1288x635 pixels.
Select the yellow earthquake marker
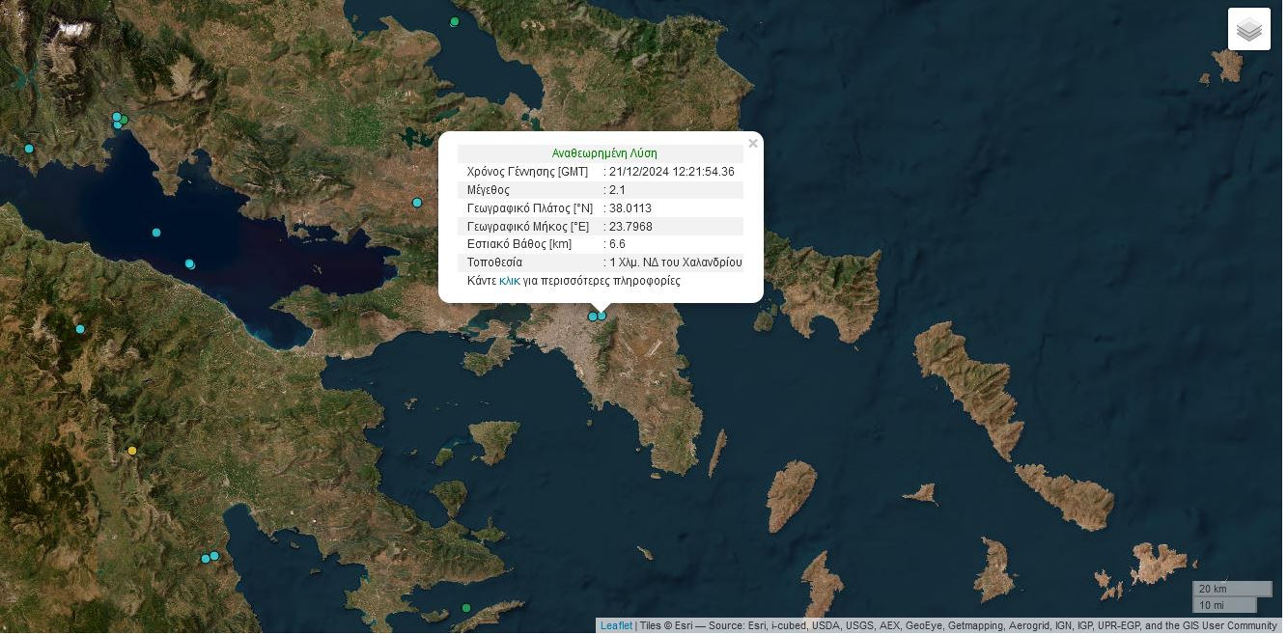[x=132, y=451]
